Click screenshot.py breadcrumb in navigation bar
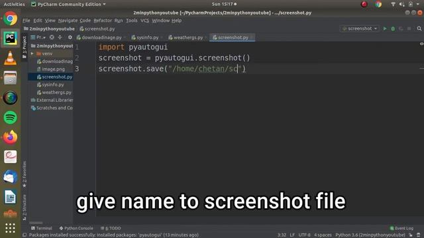Image resolution: width=424 pixels, height=238 pixels. 97,29
